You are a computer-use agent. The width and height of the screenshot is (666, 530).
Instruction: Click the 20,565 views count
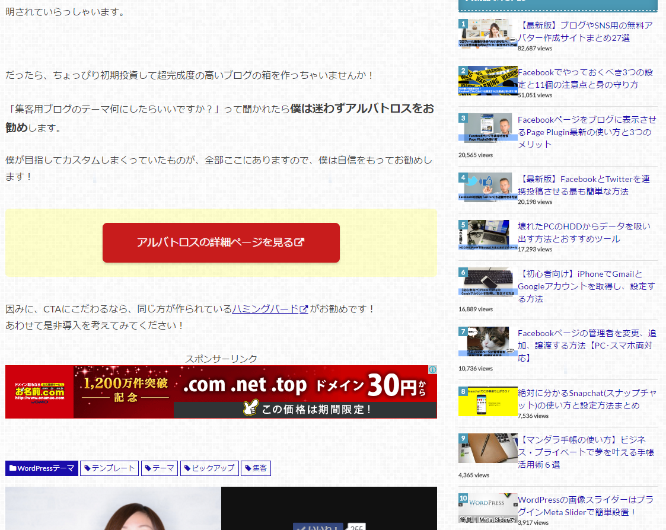(x=476, y=155)
